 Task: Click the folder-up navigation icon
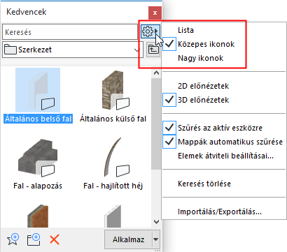(x=153, y=50)
